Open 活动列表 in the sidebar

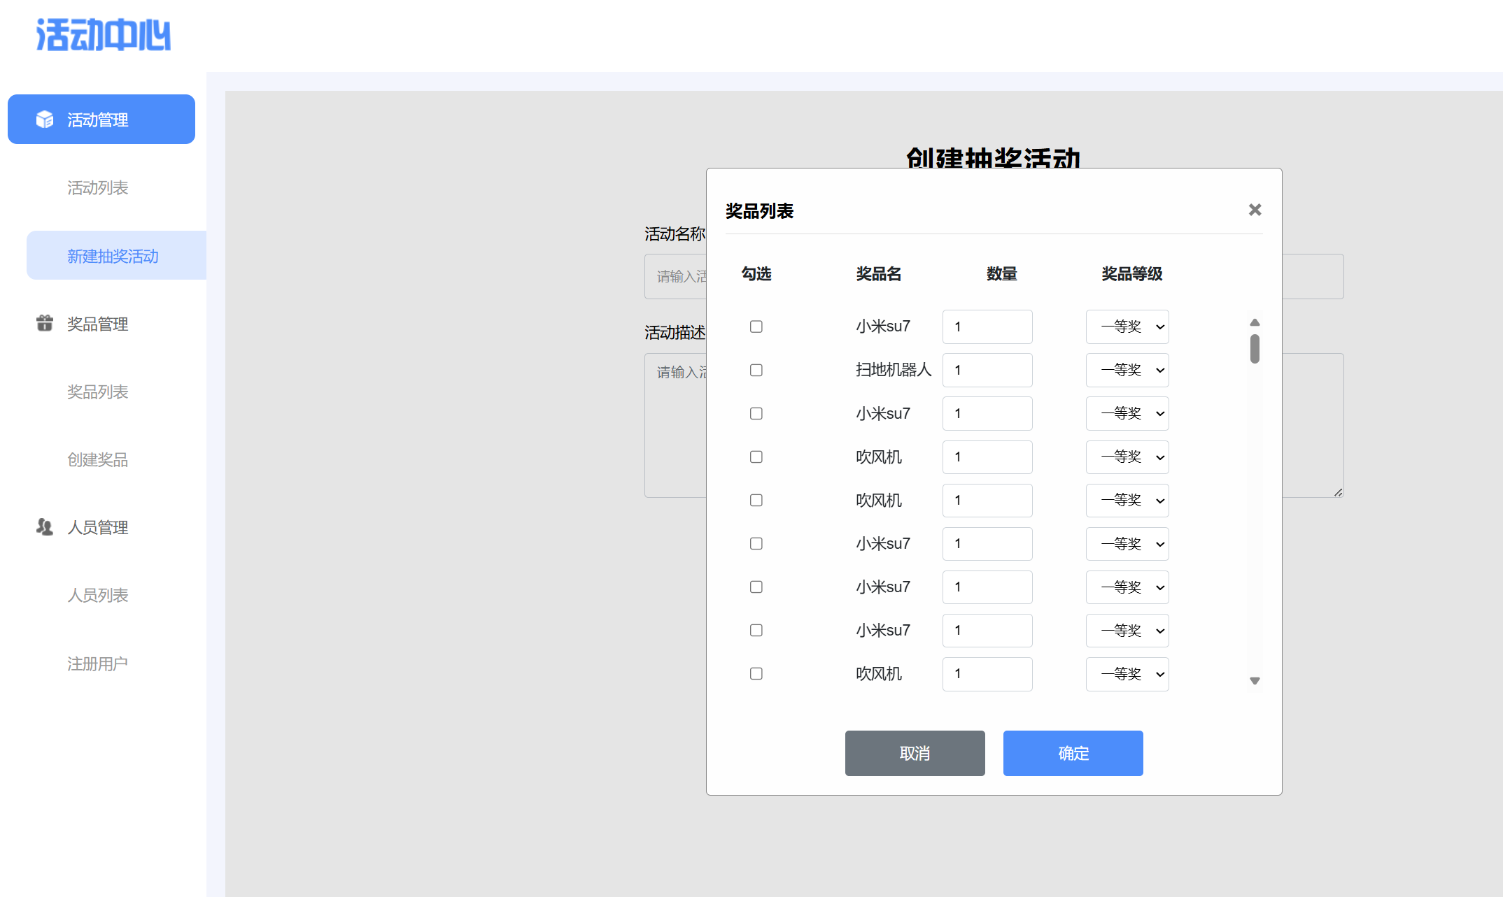point(97,187)
